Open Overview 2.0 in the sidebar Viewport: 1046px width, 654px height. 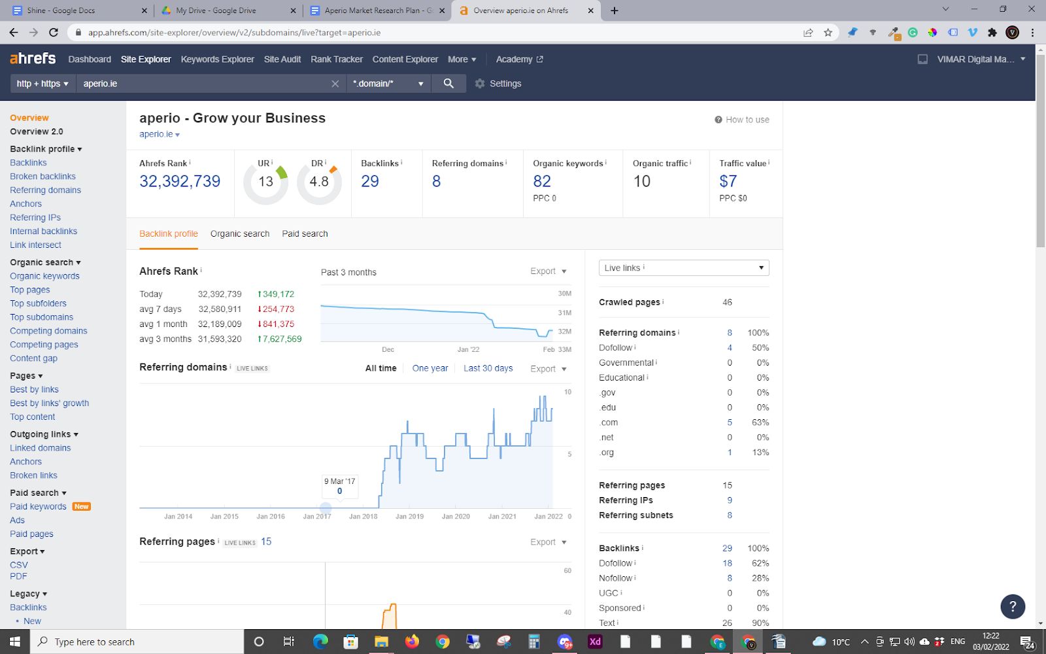tap(37, 131)
